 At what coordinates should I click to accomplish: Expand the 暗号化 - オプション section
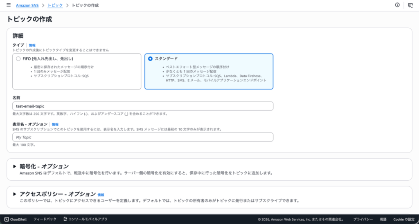coord(15,166)
